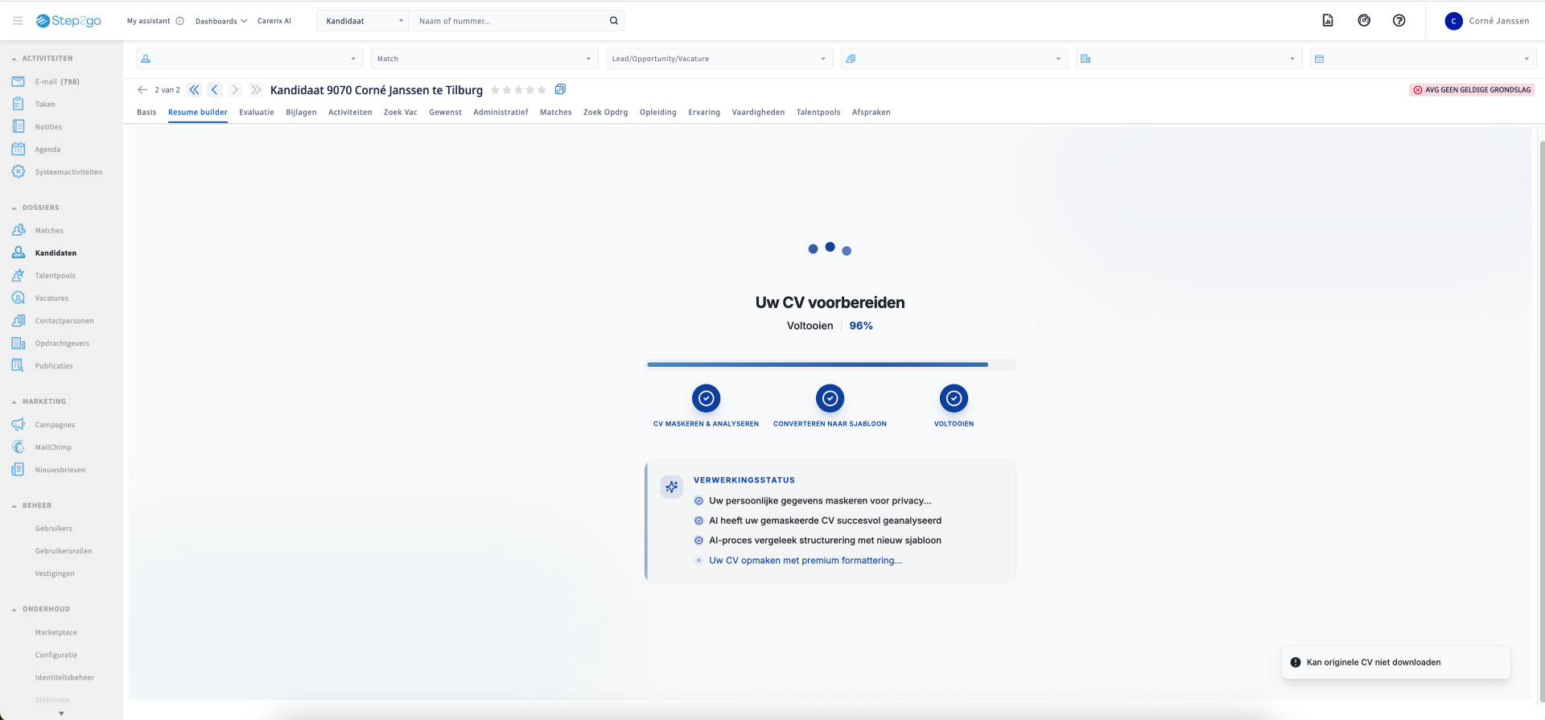Expand the Match dropdown

(x=484, y=59)
